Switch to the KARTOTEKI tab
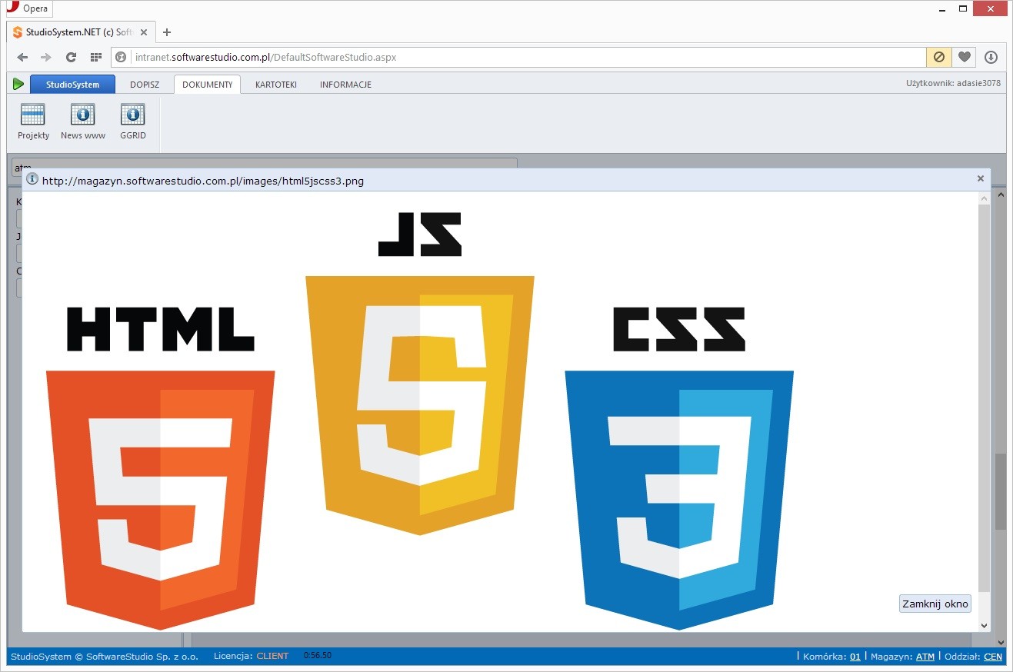Viewport: 1013px width, 672px height. (276, 85)
